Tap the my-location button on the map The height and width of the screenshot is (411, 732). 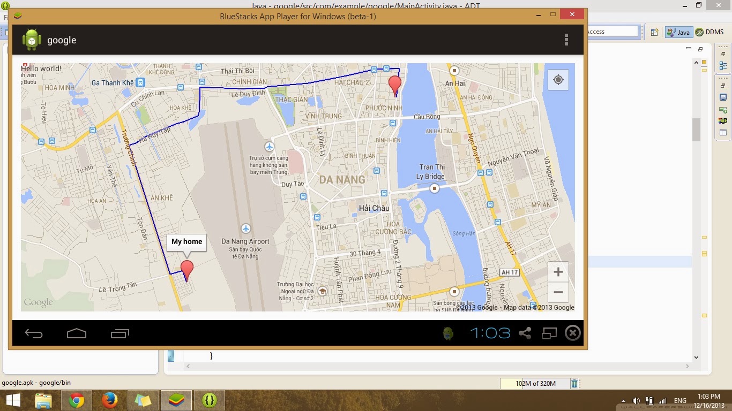pos(558,80)
